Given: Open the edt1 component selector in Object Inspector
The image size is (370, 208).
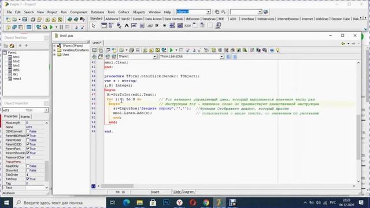Looking at the screenshot, I should pyautogui.click(x=46, y=110).
